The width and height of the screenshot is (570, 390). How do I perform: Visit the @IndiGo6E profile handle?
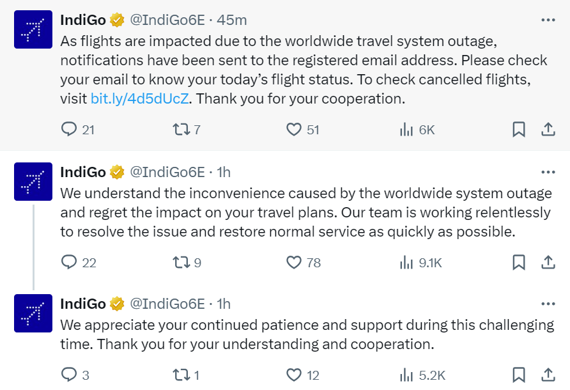pos(169,20)
